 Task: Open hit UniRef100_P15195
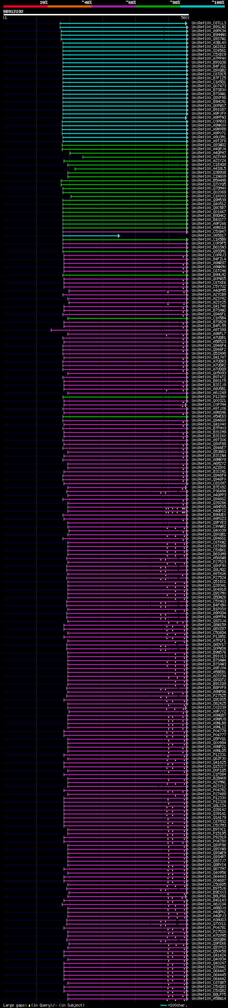[208, 833]
